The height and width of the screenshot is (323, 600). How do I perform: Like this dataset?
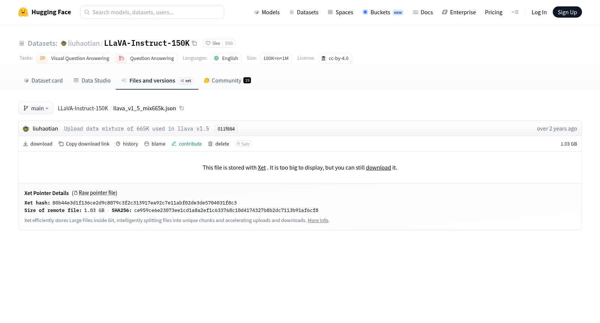click(213, 43)
